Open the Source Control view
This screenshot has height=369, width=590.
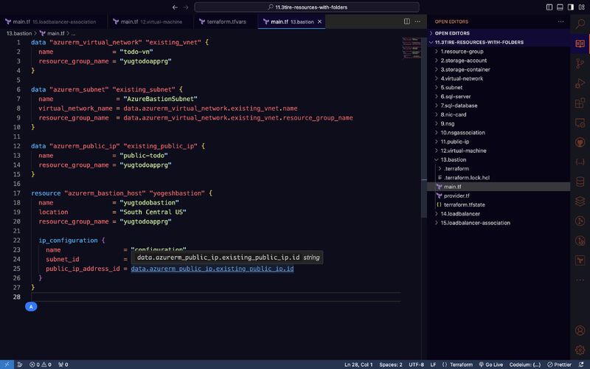[580, 63]
